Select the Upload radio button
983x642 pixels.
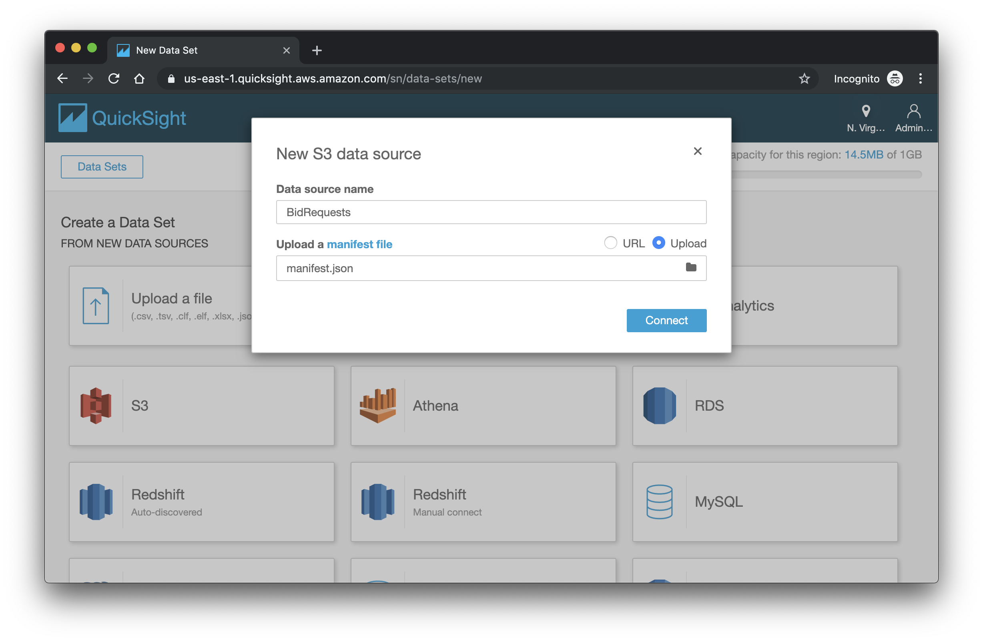tap(658, 243)
